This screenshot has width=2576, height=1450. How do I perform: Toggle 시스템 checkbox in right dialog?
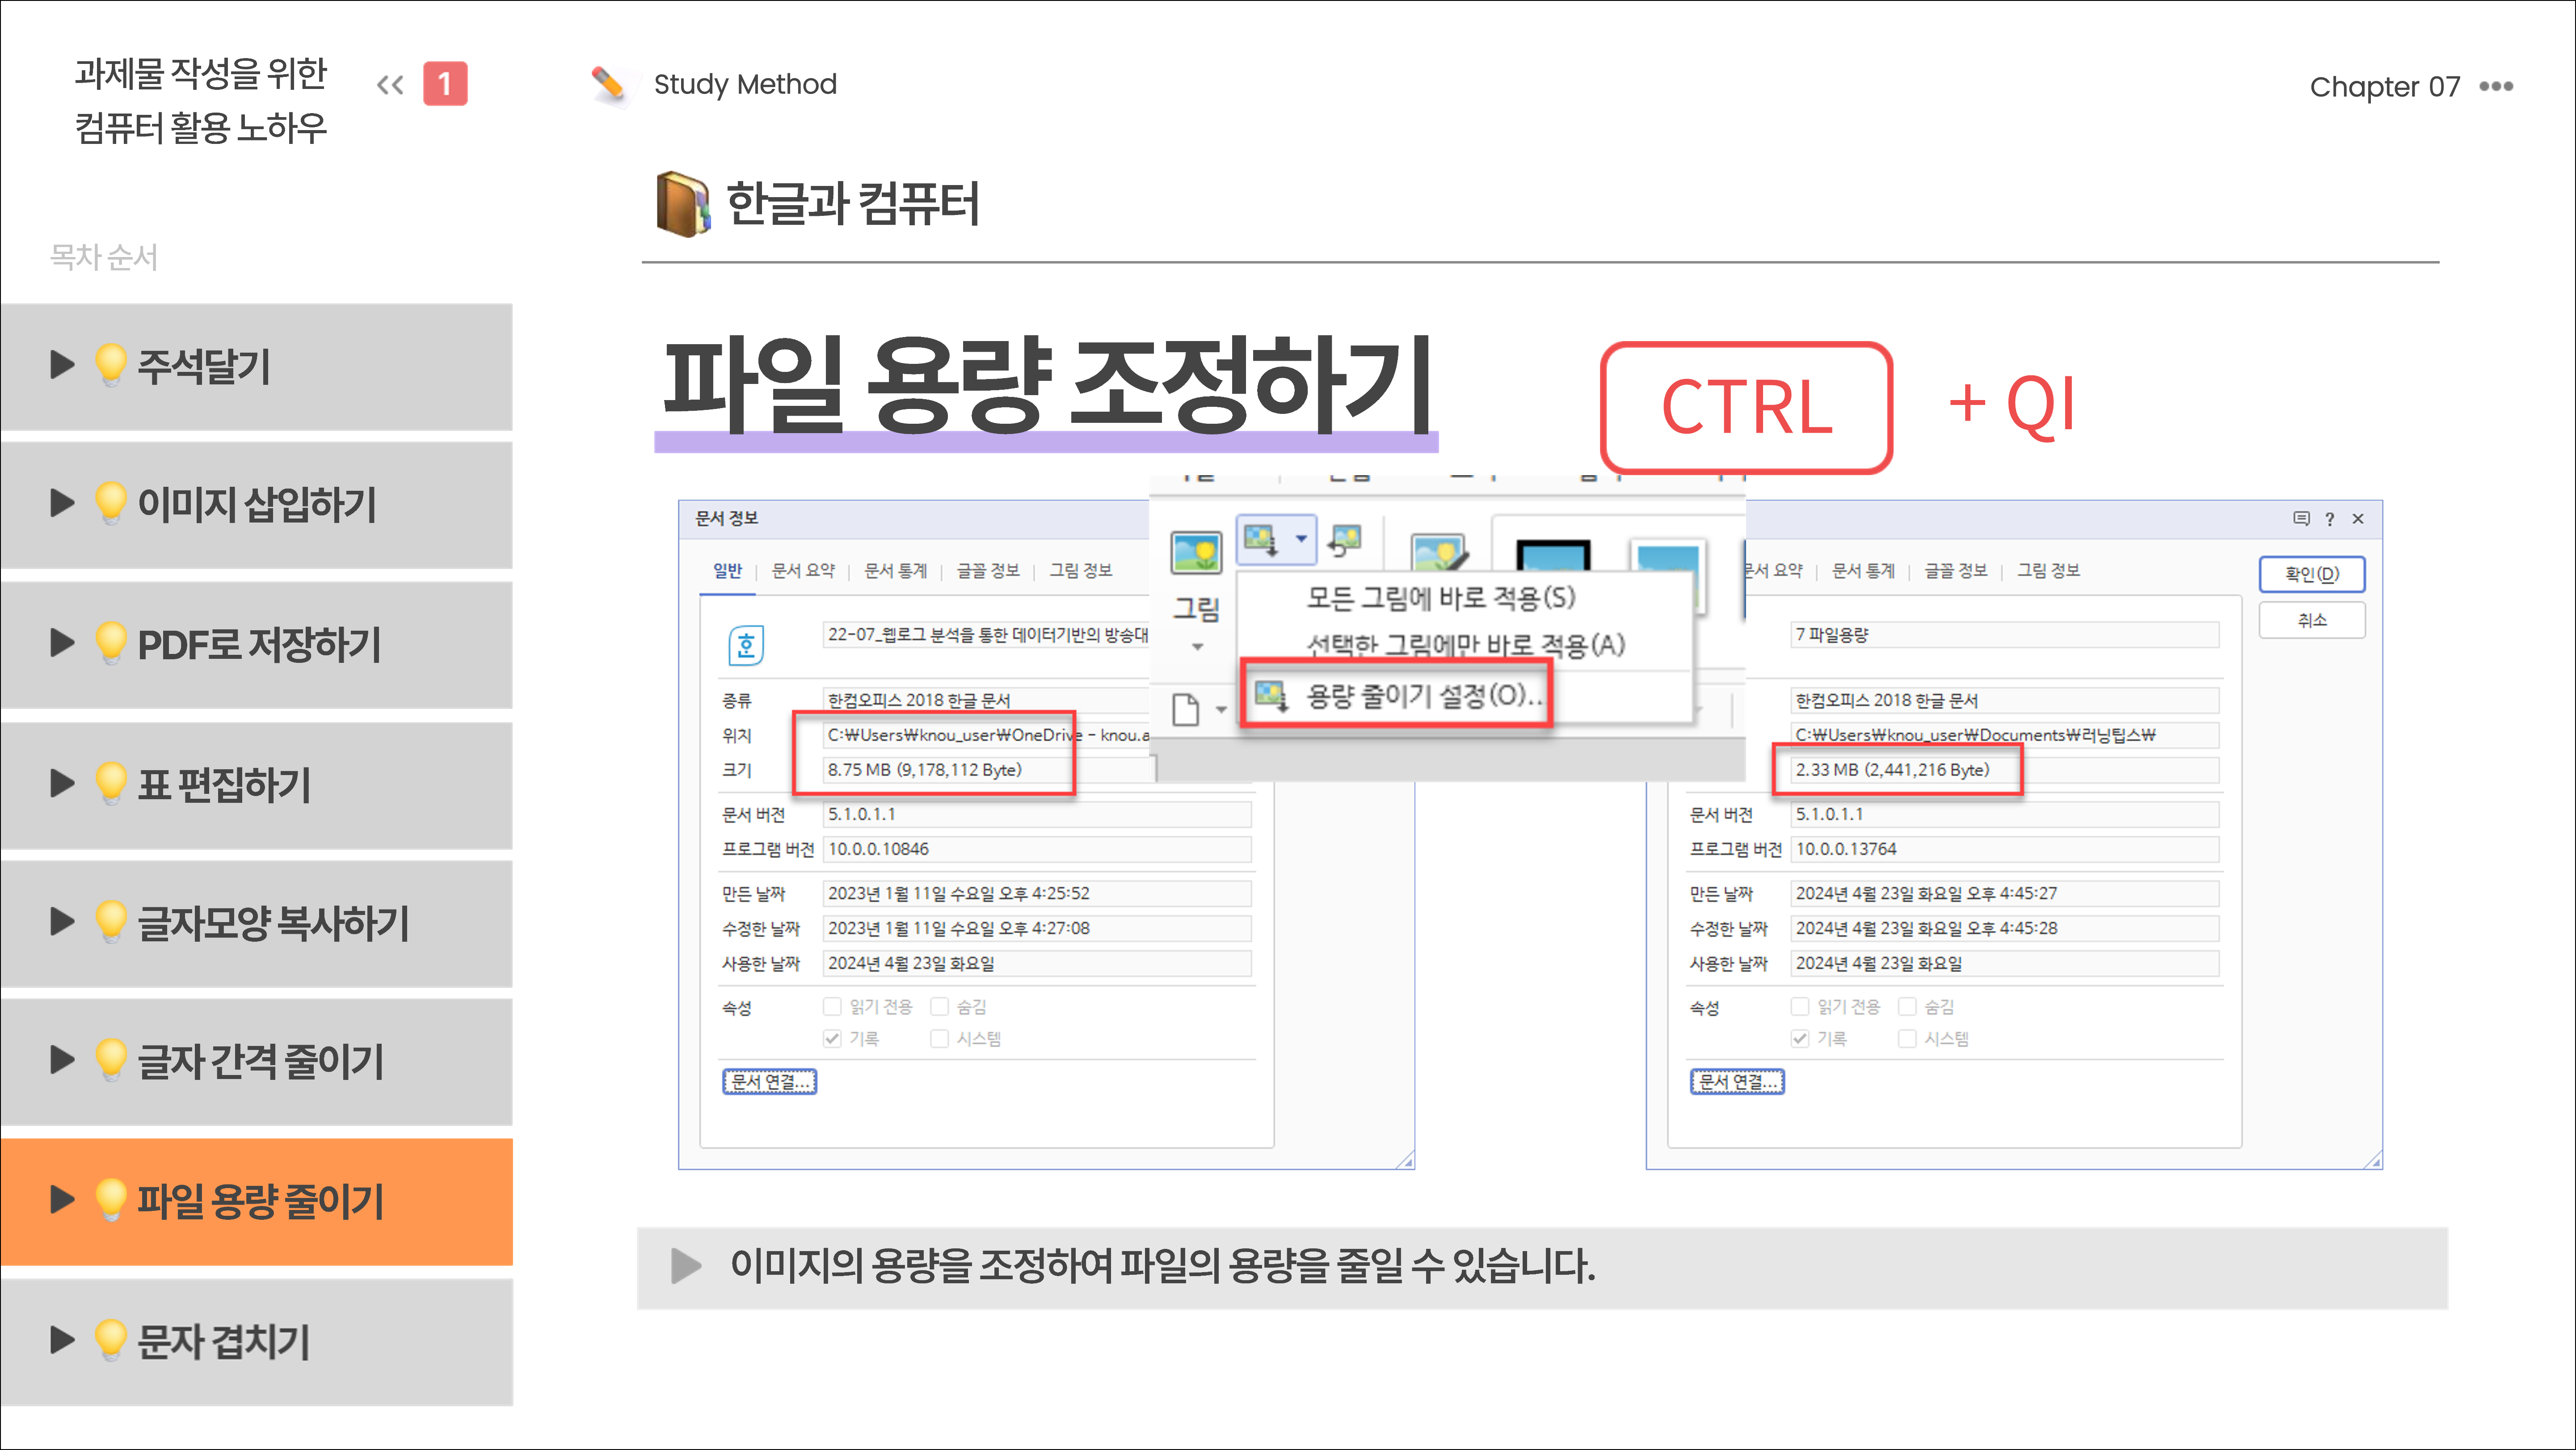click(x=1907, y=1039)
